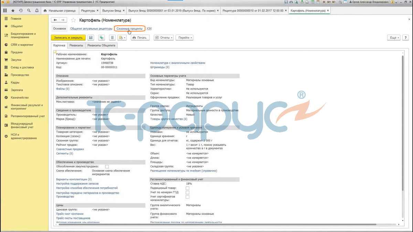This screenshot has height=232, width=413.
Task: Open title bar service dropdown arrow
Action: pyautogui.click(x=396, y=2)
